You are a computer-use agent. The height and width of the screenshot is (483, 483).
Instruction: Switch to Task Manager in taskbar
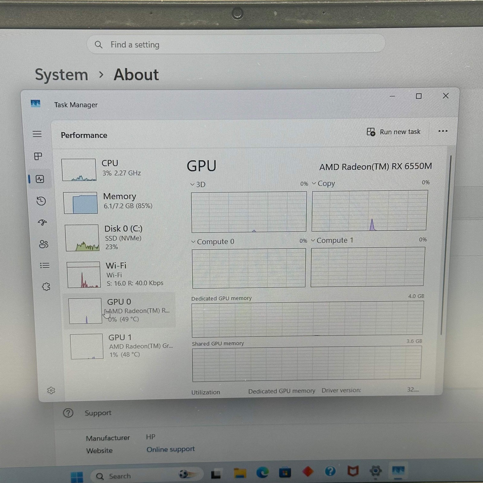tap(398, 470)
